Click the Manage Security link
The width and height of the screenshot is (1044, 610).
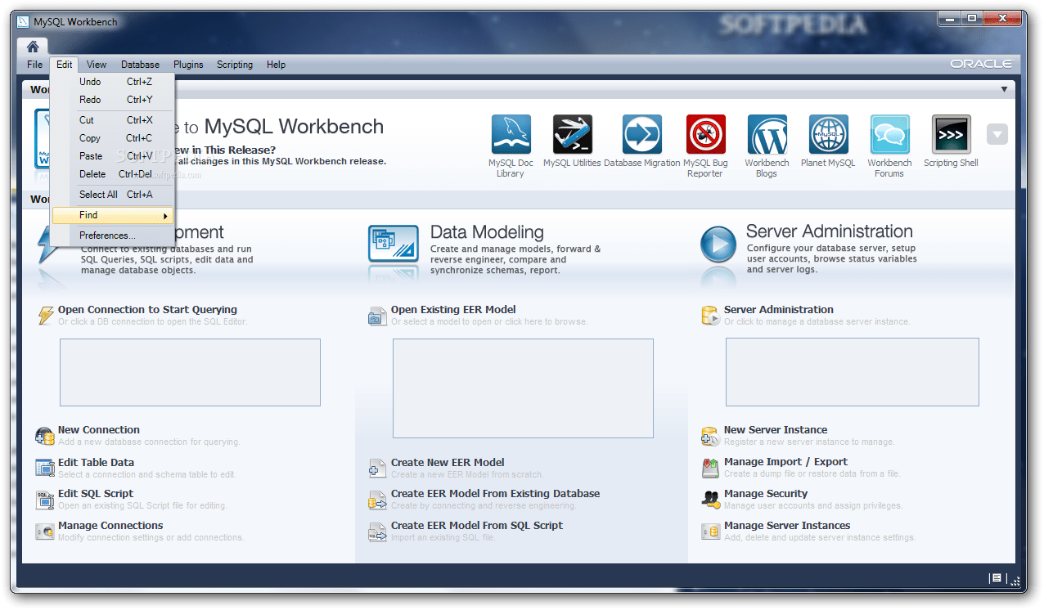766,494
